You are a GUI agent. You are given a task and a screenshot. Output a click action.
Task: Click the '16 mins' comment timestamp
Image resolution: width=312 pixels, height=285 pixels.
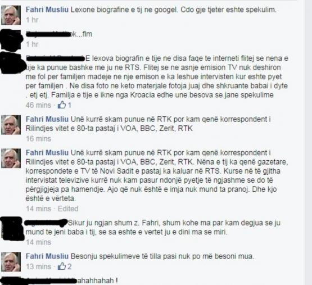(x=39, y=139)
